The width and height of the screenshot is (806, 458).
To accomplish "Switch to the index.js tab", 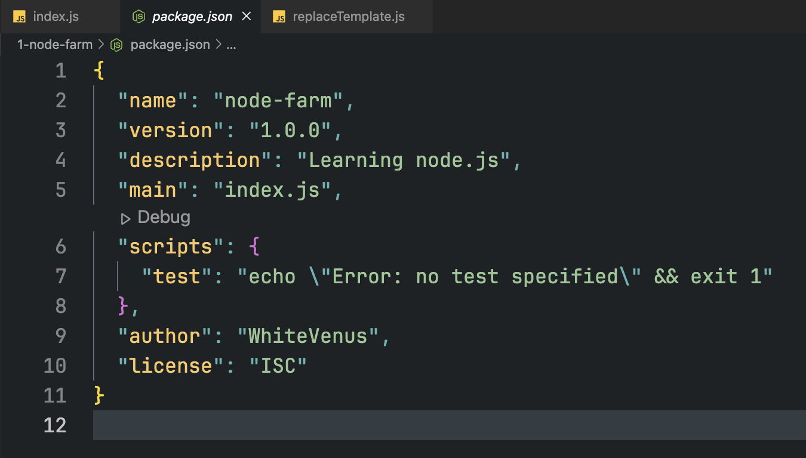I will tap(56, 17).
